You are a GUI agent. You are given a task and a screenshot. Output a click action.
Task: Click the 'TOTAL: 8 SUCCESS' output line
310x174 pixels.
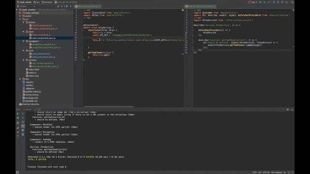coord(37,159)
